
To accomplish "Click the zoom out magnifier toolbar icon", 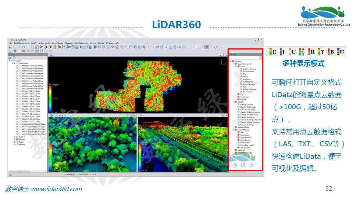I will [x=126, y=47].
